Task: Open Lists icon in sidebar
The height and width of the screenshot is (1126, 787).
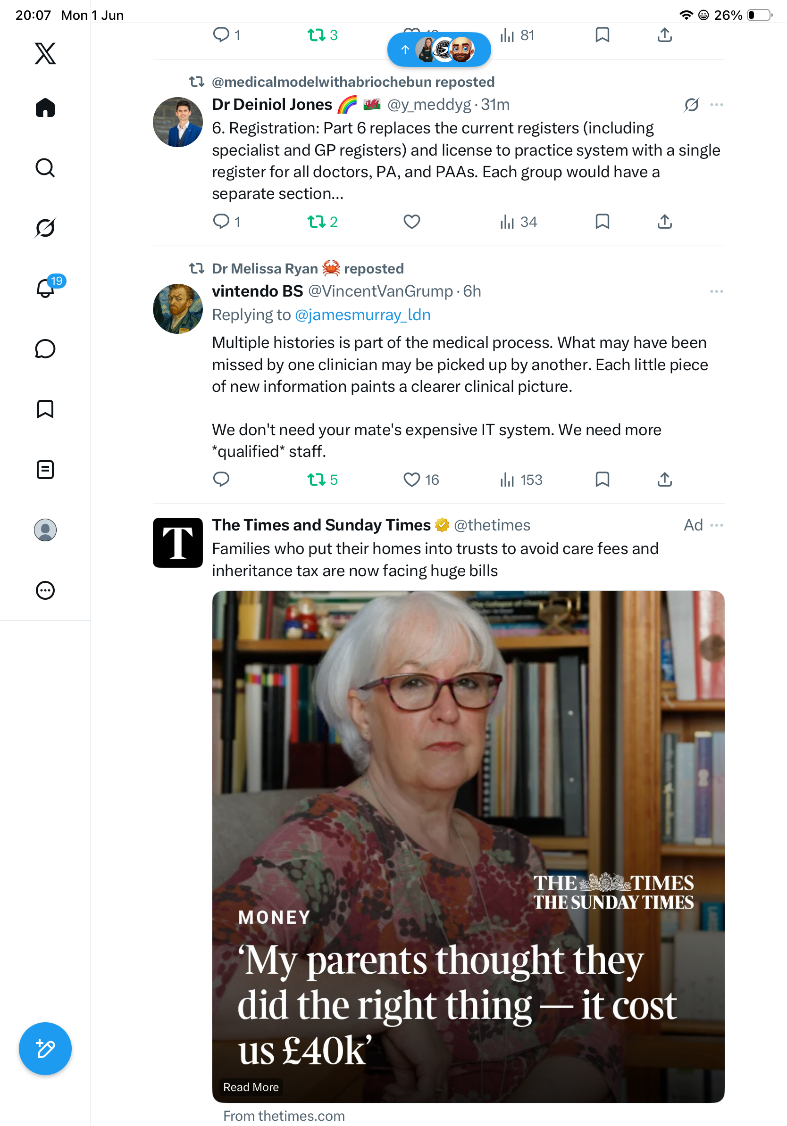Action: click(45, 469)
